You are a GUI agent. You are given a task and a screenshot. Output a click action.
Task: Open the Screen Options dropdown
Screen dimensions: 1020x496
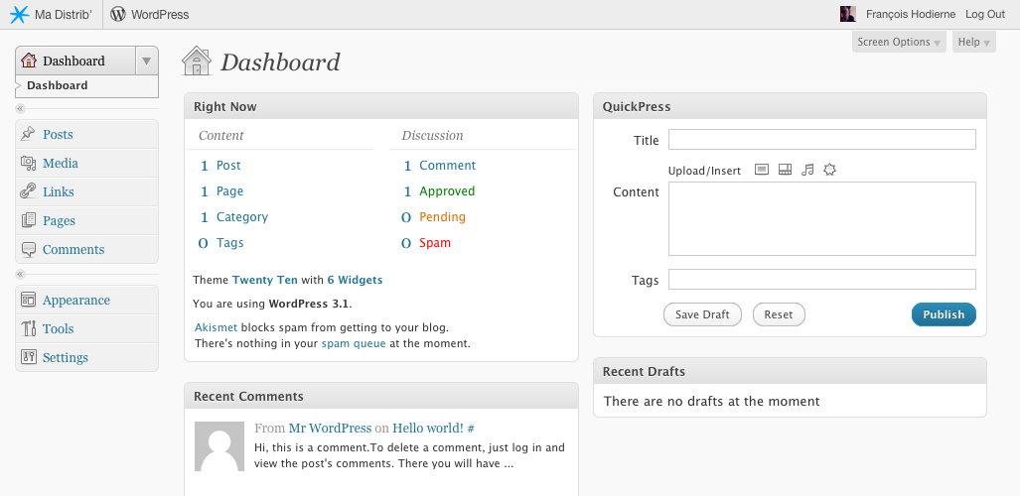tap(899, 42)
